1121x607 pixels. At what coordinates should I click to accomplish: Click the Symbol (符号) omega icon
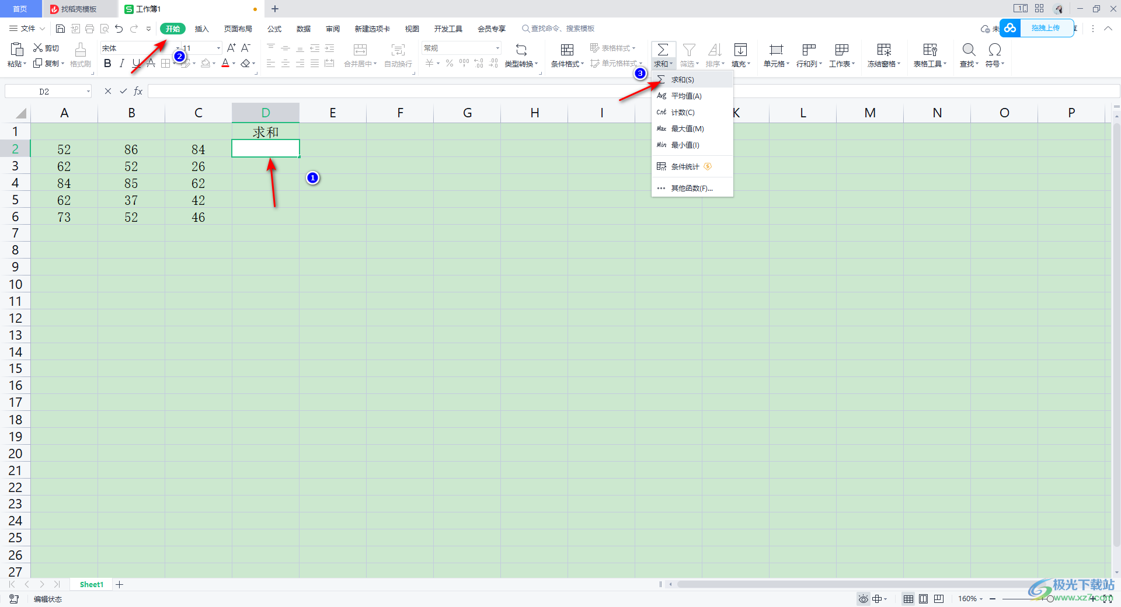pyautogui.click(x=995, y=50)
